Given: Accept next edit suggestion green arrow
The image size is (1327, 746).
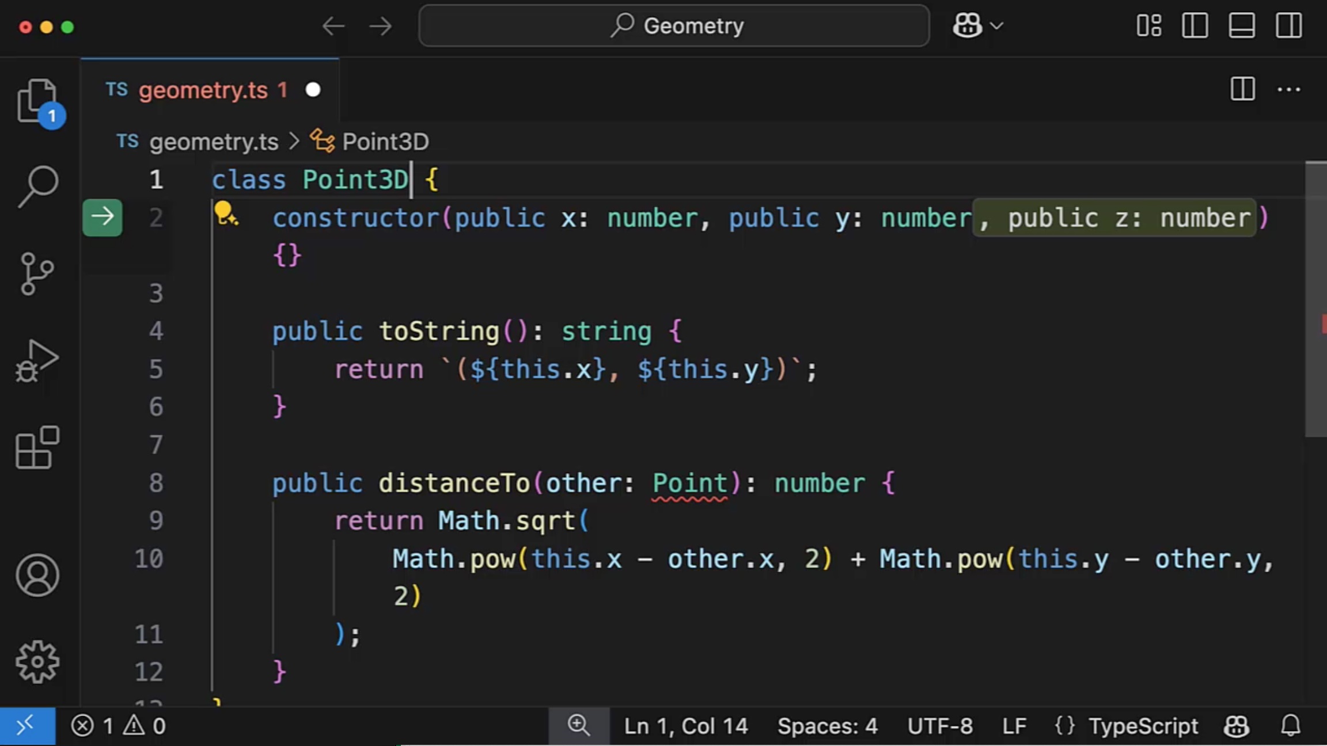Looking at the screenshot, I should click(x=103, y=217).
